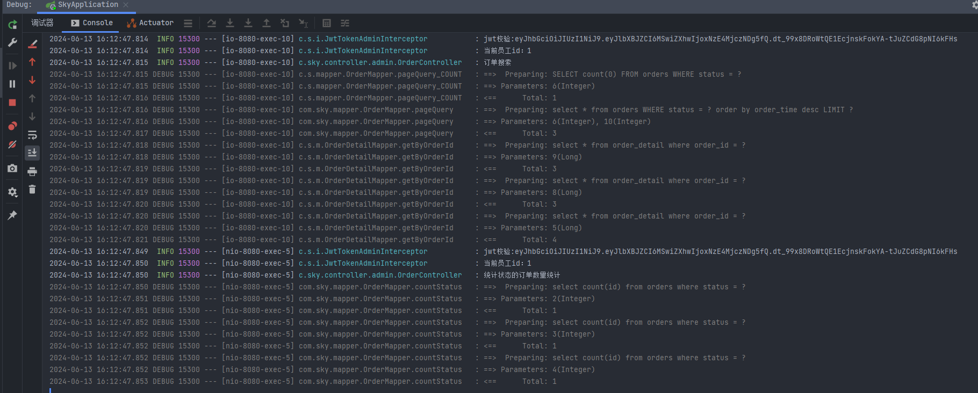Stop SkyApplication with the red square

tap(12, 103)
